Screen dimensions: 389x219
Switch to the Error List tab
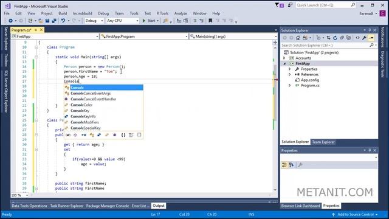click(140, 206)
